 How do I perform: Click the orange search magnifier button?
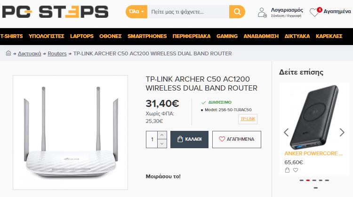click(x=237, y=12)
